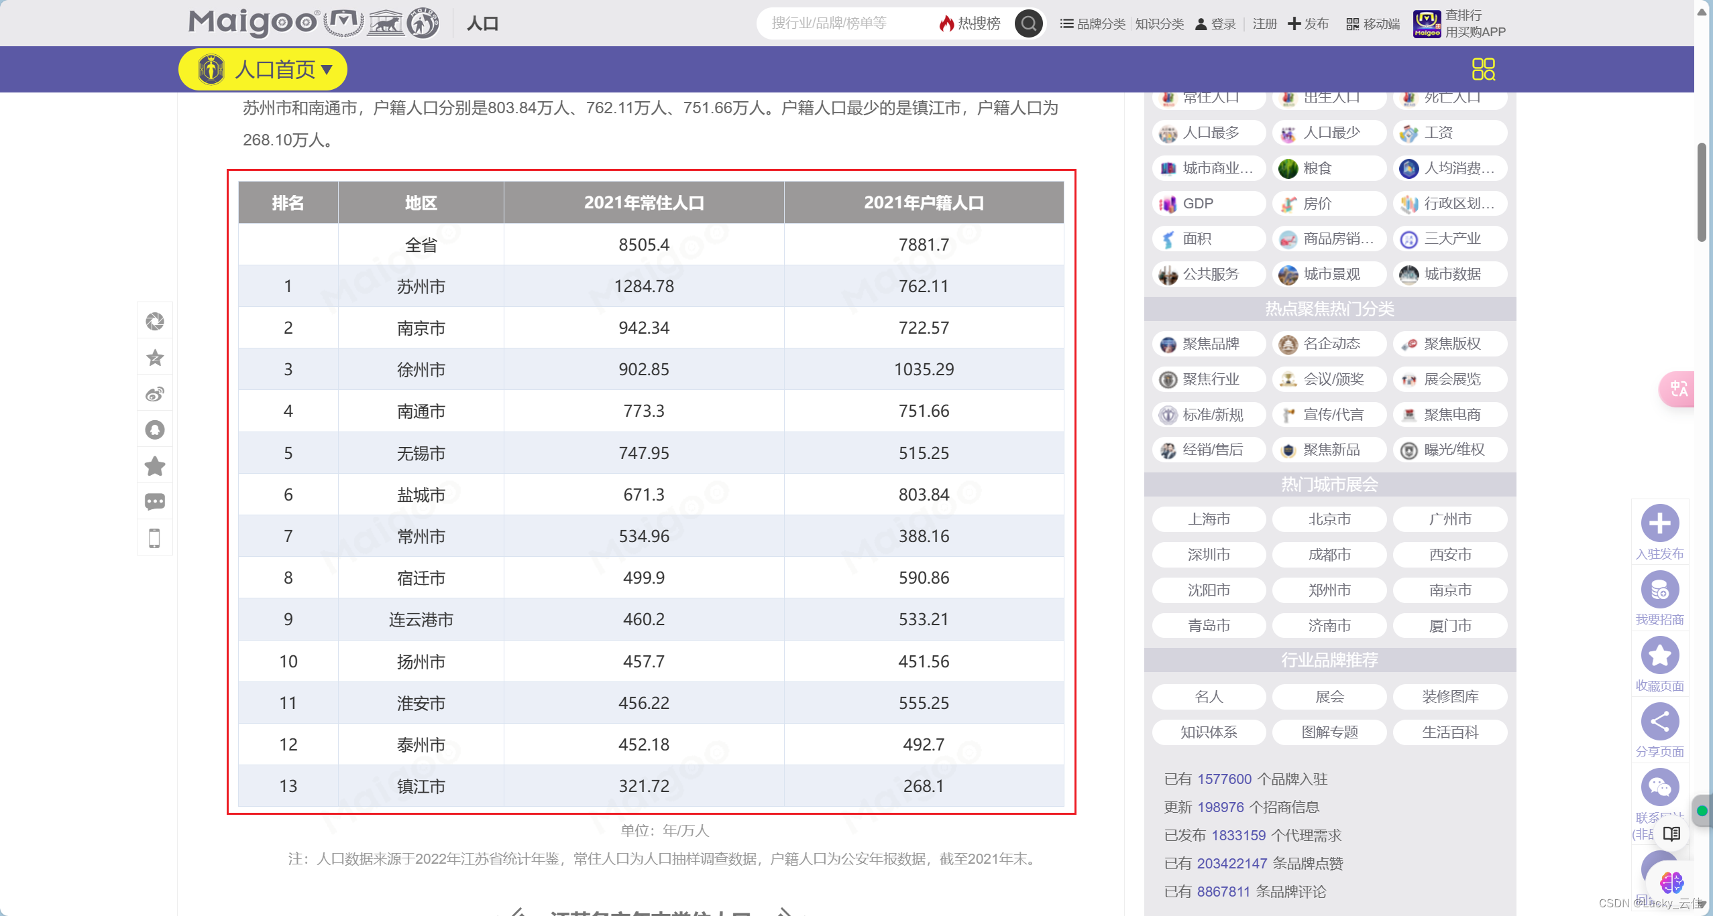Open the 面积 category tag
1713x916 pixels.
1209,239
